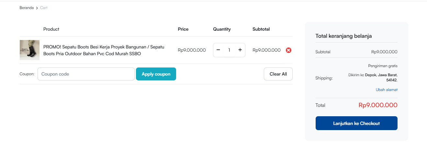
Task: Apply the coupon with Apply coupon button
Action: point(156,74)
